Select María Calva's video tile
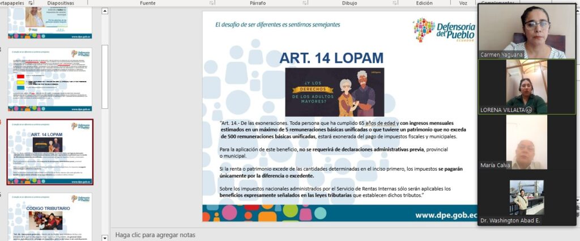 click(x=527, y=142)
